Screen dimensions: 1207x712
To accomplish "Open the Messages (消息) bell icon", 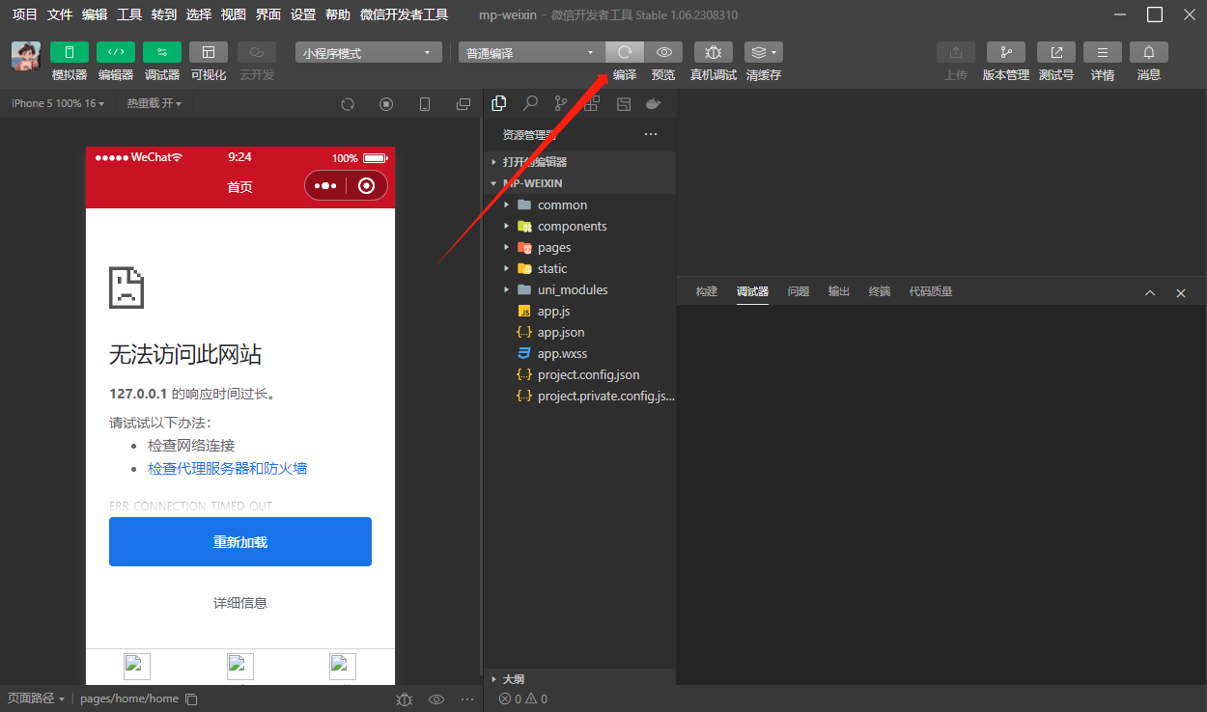I will pyautogui.click(x=1149, y=52).
